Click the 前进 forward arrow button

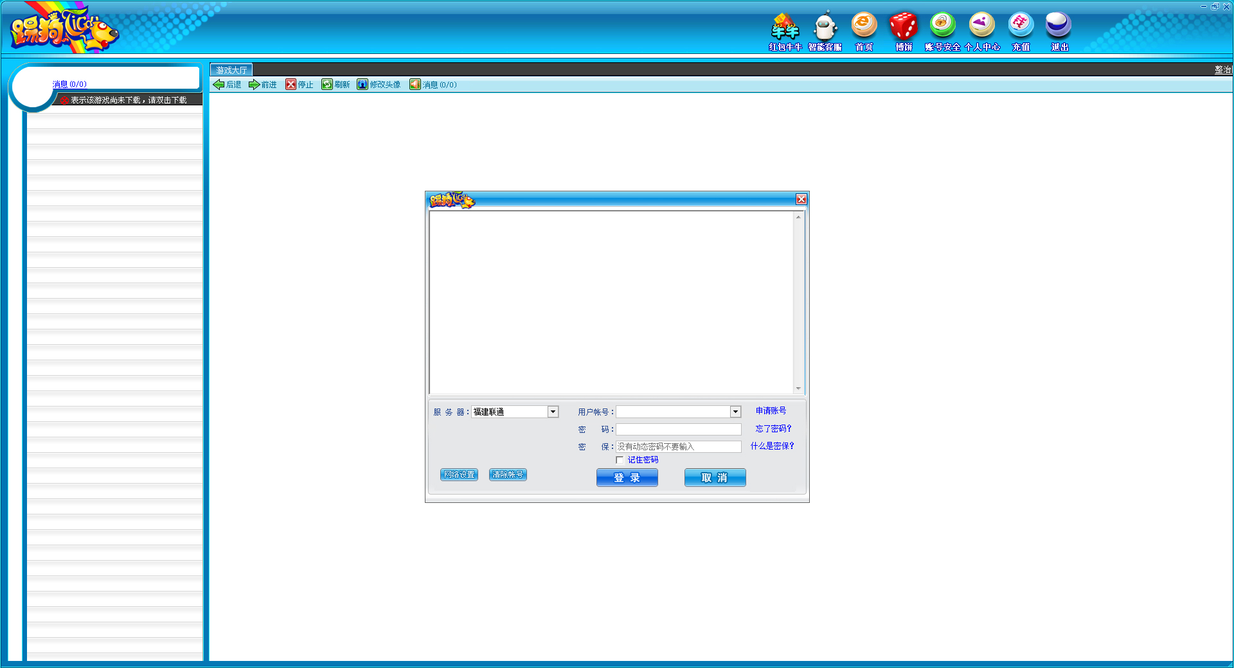click(263, 85)
